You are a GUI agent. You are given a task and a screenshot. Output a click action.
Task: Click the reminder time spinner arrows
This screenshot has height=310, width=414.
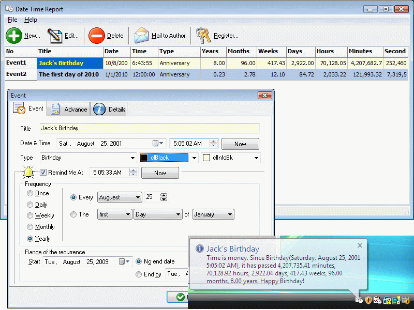(x=134, y=173)
